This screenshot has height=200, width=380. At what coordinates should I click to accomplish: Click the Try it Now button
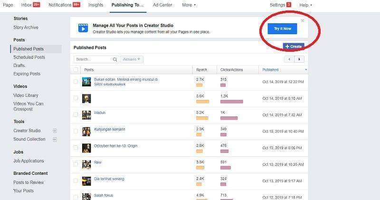pyautogui.click(x=282, y=29)
